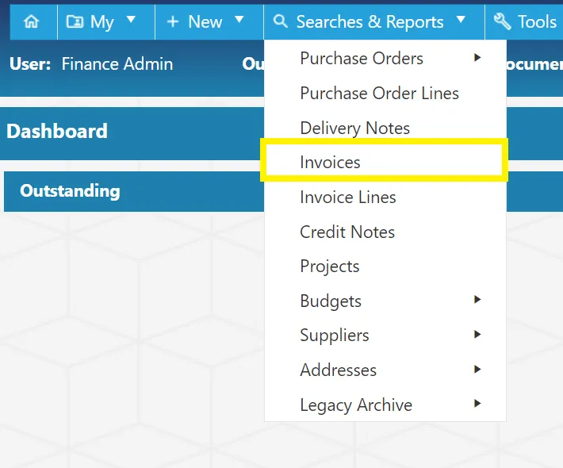The height and width of the screenshot is (468, 563).
Task: Select the Invoices menu entry
Action: (385, 162)
